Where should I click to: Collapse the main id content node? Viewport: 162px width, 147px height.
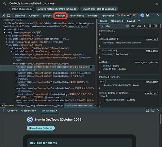coord(11,51)
